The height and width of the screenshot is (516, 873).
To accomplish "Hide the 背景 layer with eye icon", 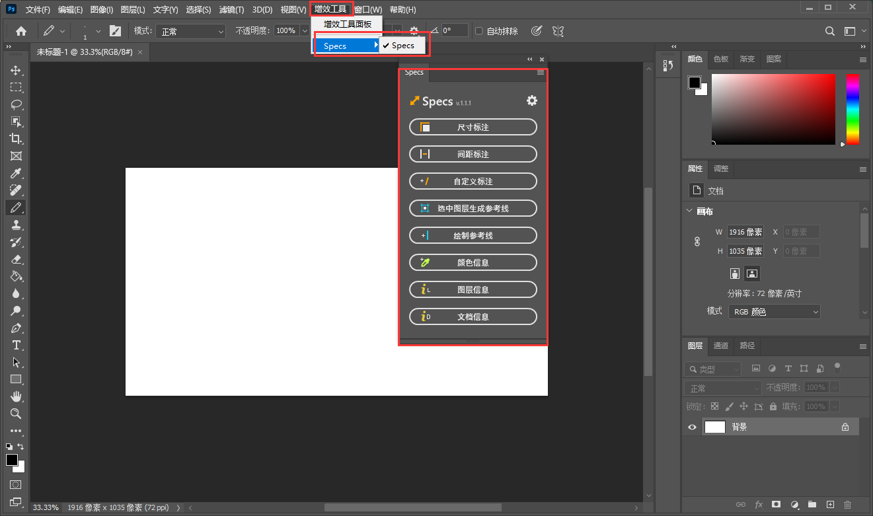I will pos(692,427).
